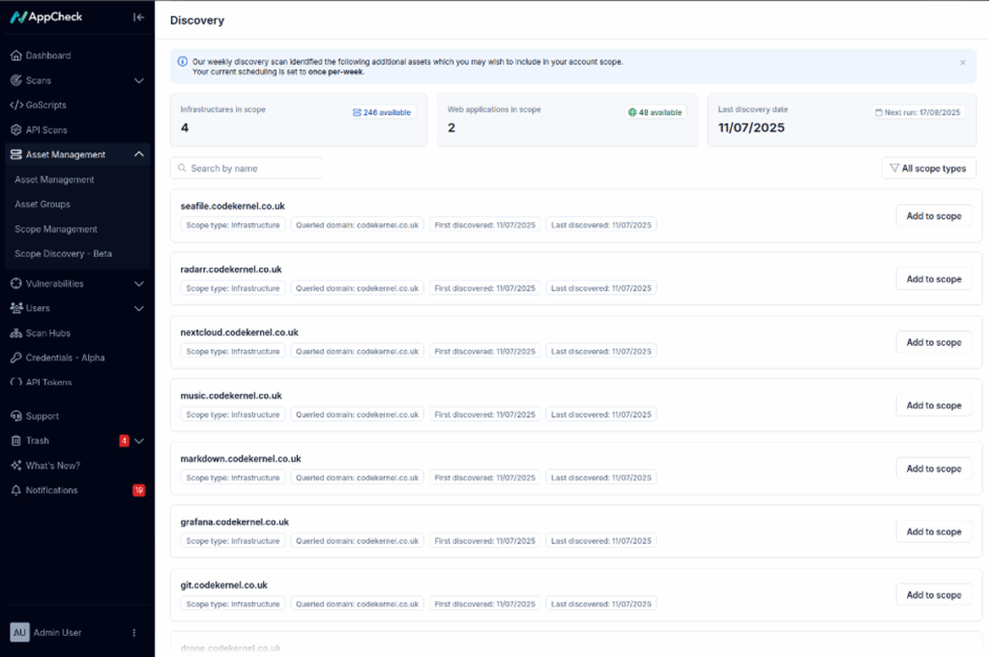Add grafana.codekernel.co.uk to scope
Image resolution: width=990 pixels, height=657 pixels.
click(x=933, y=532)
